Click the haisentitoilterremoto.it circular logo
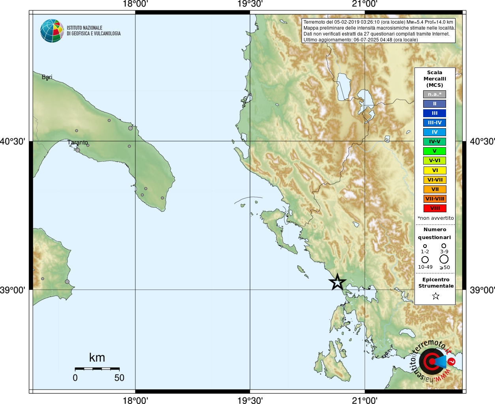 pos(432,361)
